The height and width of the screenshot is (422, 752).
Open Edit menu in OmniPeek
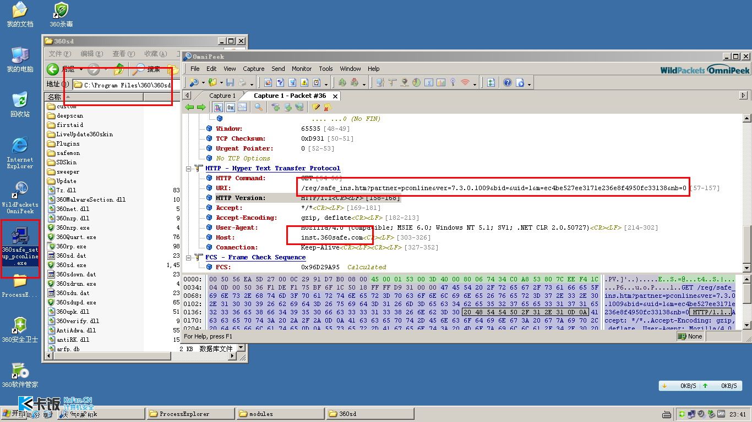click(211, 69)
